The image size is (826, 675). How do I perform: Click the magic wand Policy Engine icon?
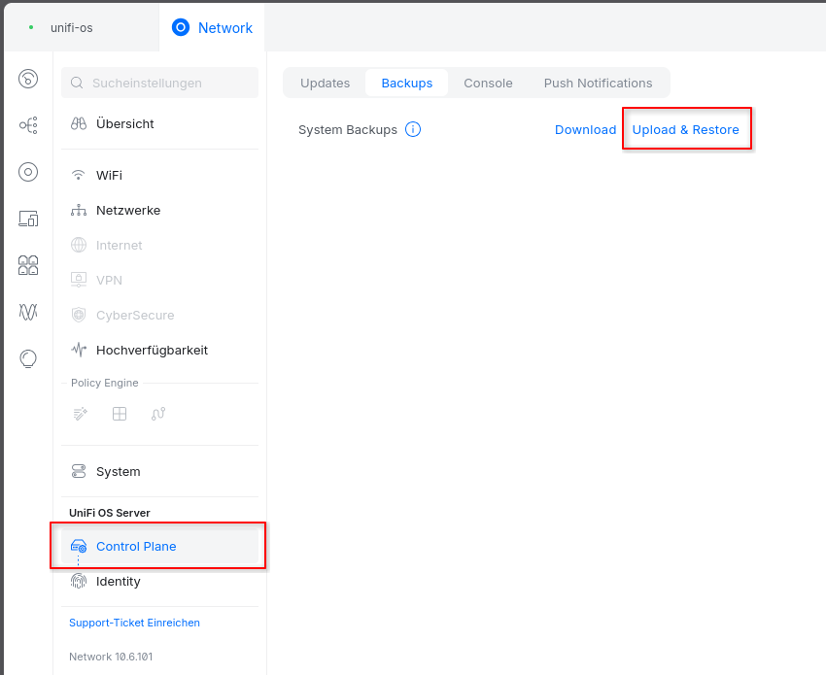81,414
